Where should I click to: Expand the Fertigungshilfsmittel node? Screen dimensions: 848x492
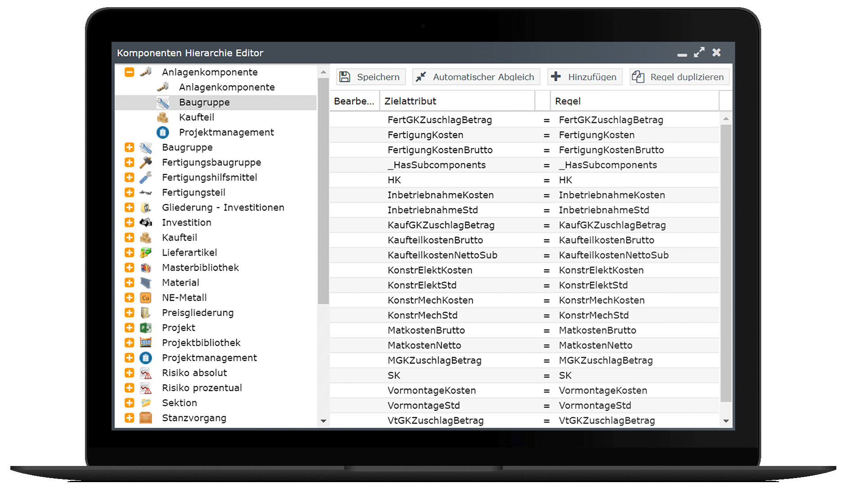pos(129,177)
